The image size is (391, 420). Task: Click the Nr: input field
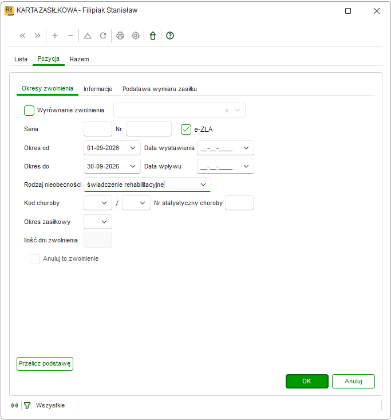[149, 129]
